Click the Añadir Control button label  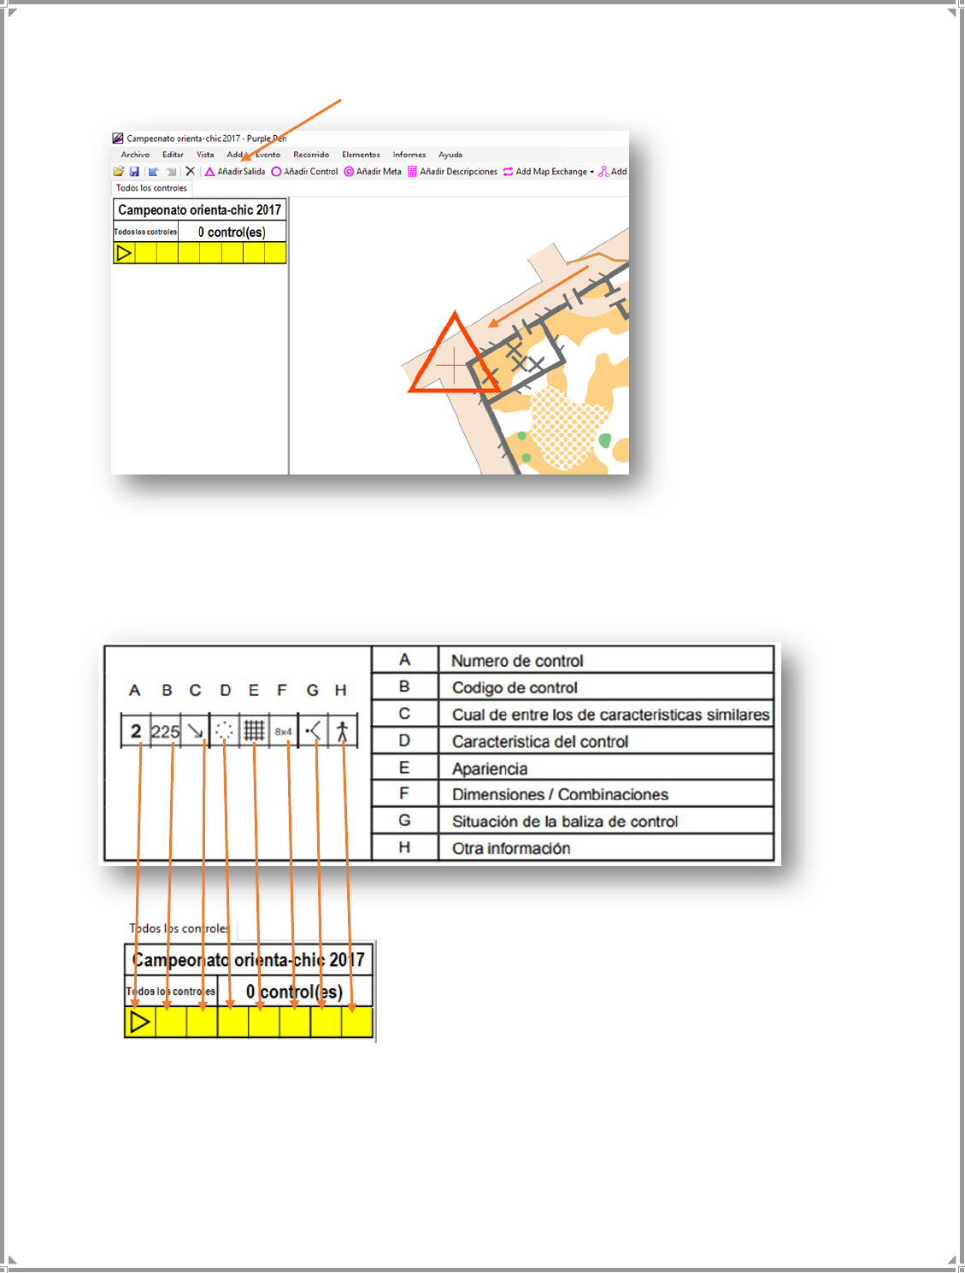(x=311, y=172)
